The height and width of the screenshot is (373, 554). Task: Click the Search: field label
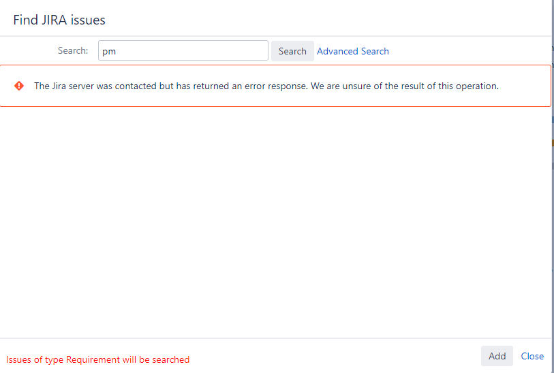pos(73,50)
